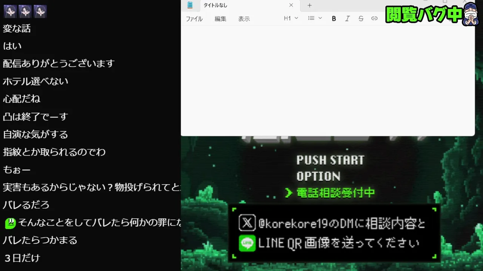Click the LINE logo in the overlay
Screen dimensions: 483x271
click(x=247, y=243)
